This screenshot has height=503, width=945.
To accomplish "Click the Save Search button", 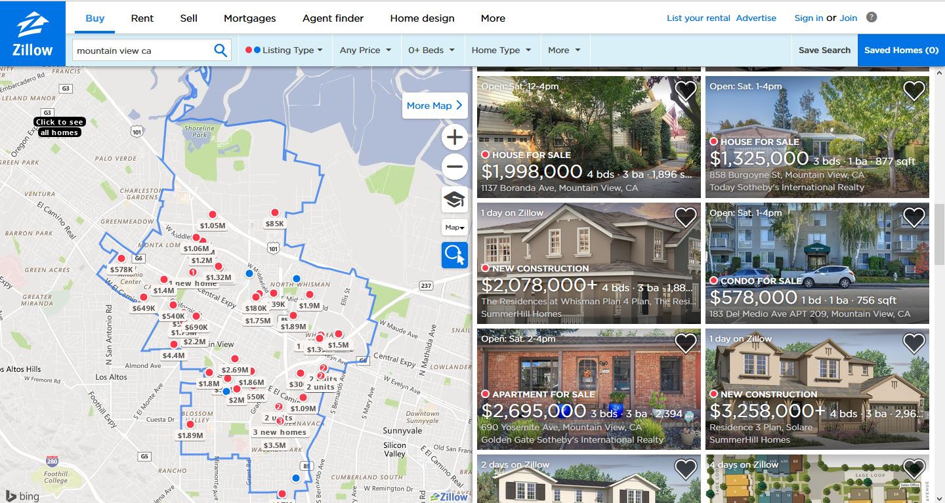I will (x=824, y=50).
